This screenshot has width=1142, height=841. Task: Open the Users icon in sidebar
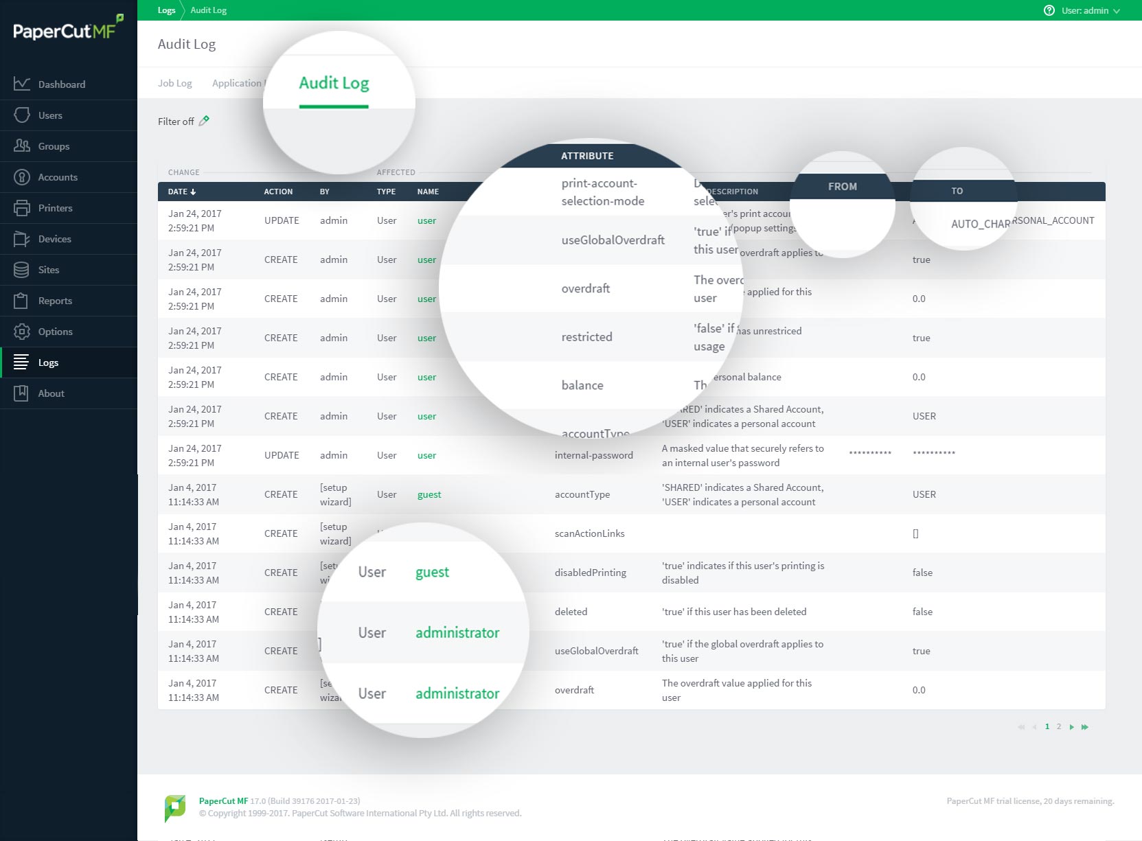[22, 115]
